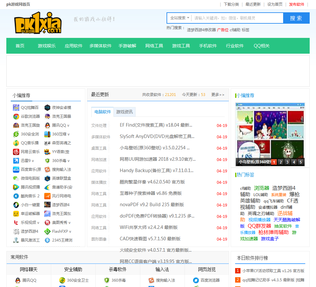Image resolution: width=316 pixels, height=287 pixels.
Task: Click the 搜狗输入法 icon in 小编推荐
Action: click(x=47, y=169)
